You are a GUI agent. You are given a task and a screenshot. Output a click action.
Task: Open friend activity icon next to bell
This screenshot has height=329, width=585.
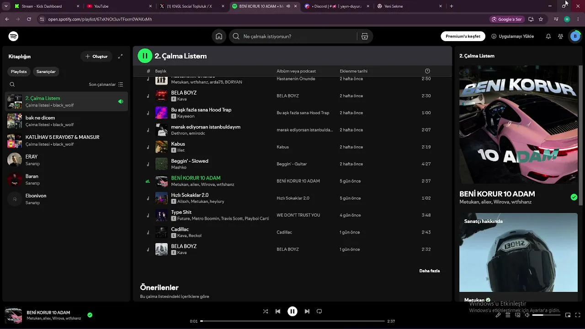tap(560, 37)
